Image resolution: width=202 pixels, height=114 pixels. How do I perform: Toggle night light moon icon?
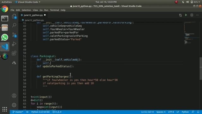(183, 2)
